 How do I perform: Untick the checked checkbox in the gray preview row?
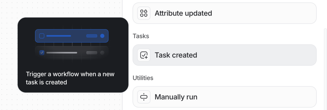point(42,53)
